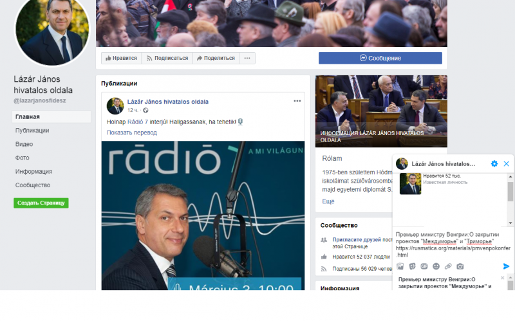This screenshot has width=515, height=321.
Task: Attach a photo with chat image icon
Action: 400,266
